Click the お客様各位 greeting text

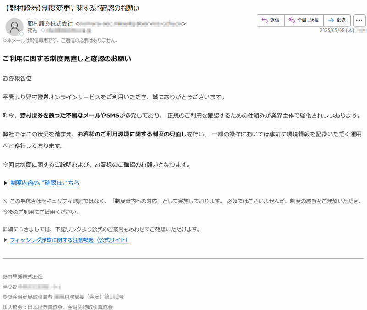tap(17, 78)
